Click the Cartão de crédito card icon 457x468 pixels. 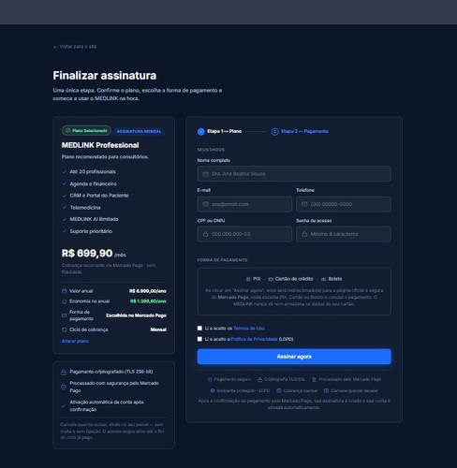click(271, 279)
